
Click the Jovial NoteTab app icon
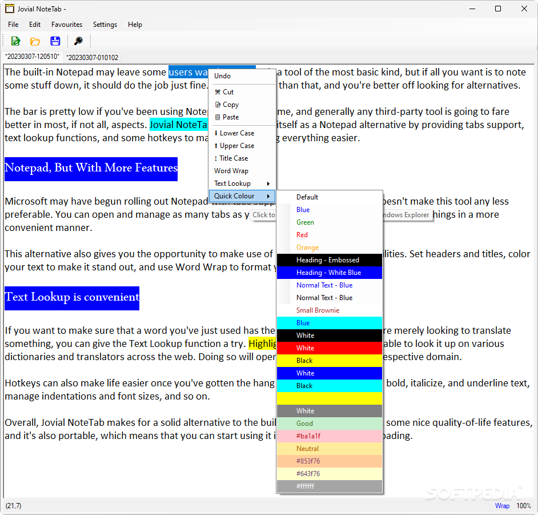10,9
